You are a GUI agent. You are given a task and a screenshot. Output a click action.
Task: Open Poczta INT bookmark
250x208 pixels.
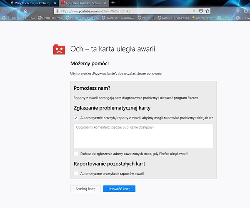point(146,18)
